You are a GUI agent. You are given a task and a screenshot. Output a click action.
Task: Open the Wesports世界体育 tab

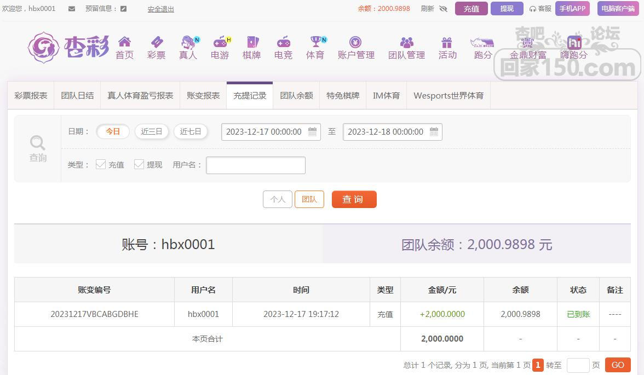point(449,96)
